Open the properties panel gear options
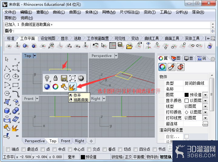 click(x=213, y=59)
